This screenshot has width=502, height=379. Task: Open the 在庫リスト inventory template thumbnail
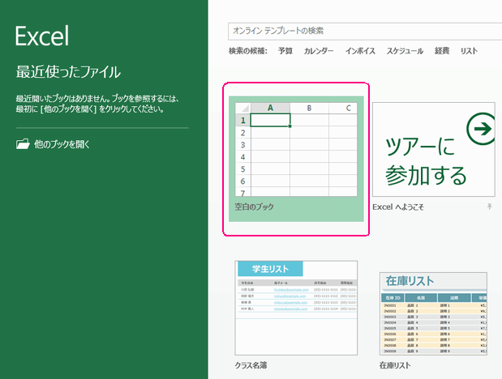coord(434,313)
